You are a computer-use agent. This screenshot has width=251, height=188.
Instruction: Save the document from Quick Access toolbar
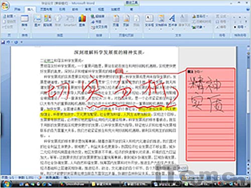coord(3,42)
